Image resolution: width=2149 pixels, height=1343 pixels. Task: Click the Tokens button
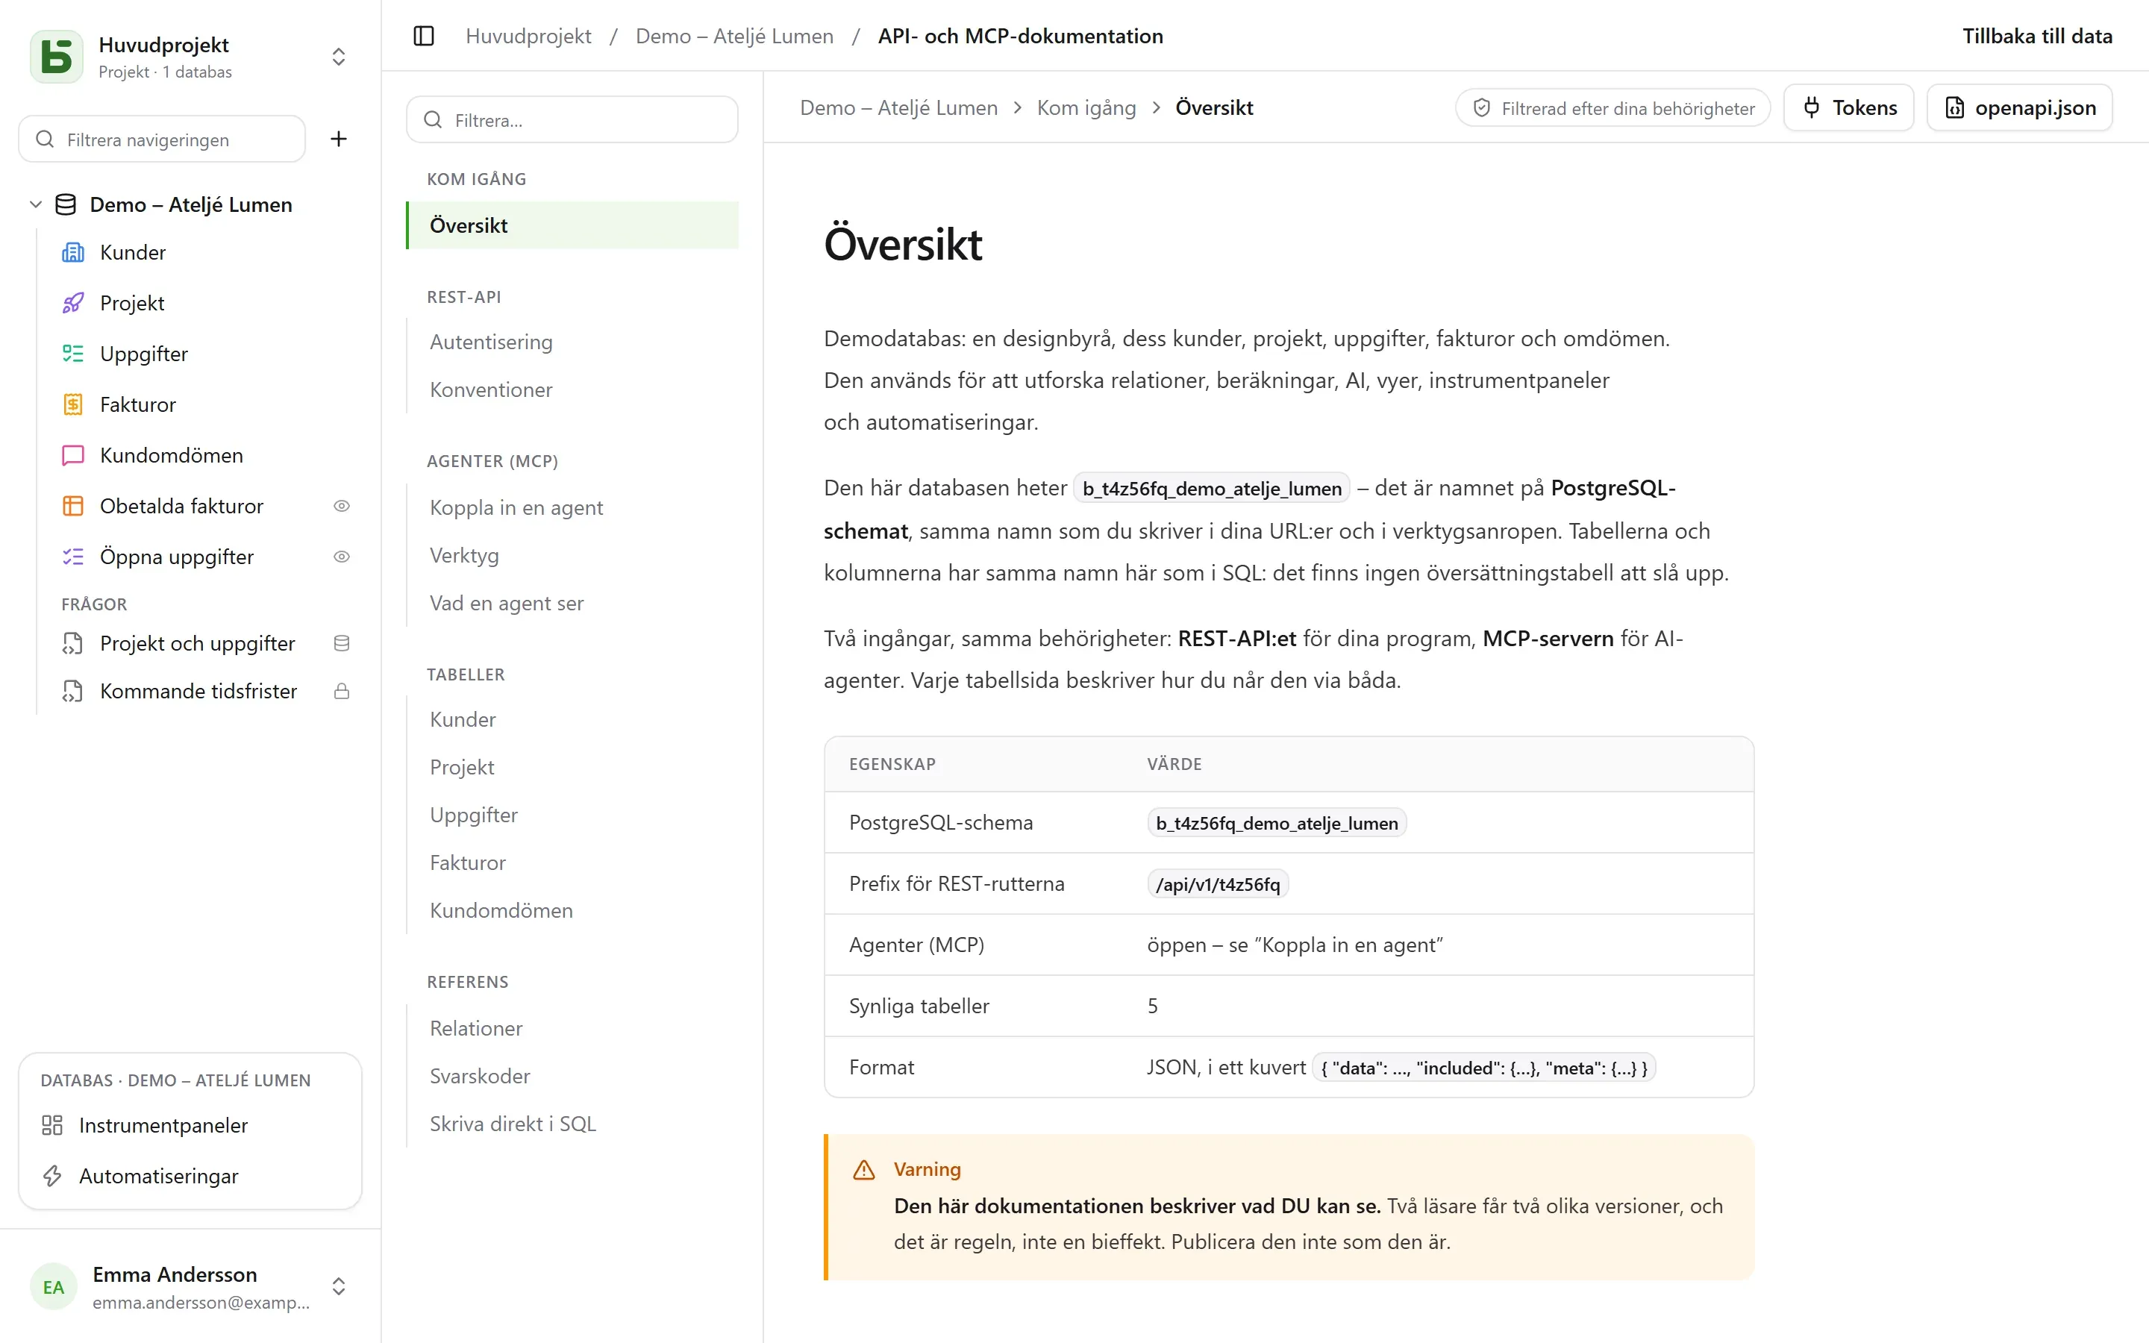coord(1849,107)
